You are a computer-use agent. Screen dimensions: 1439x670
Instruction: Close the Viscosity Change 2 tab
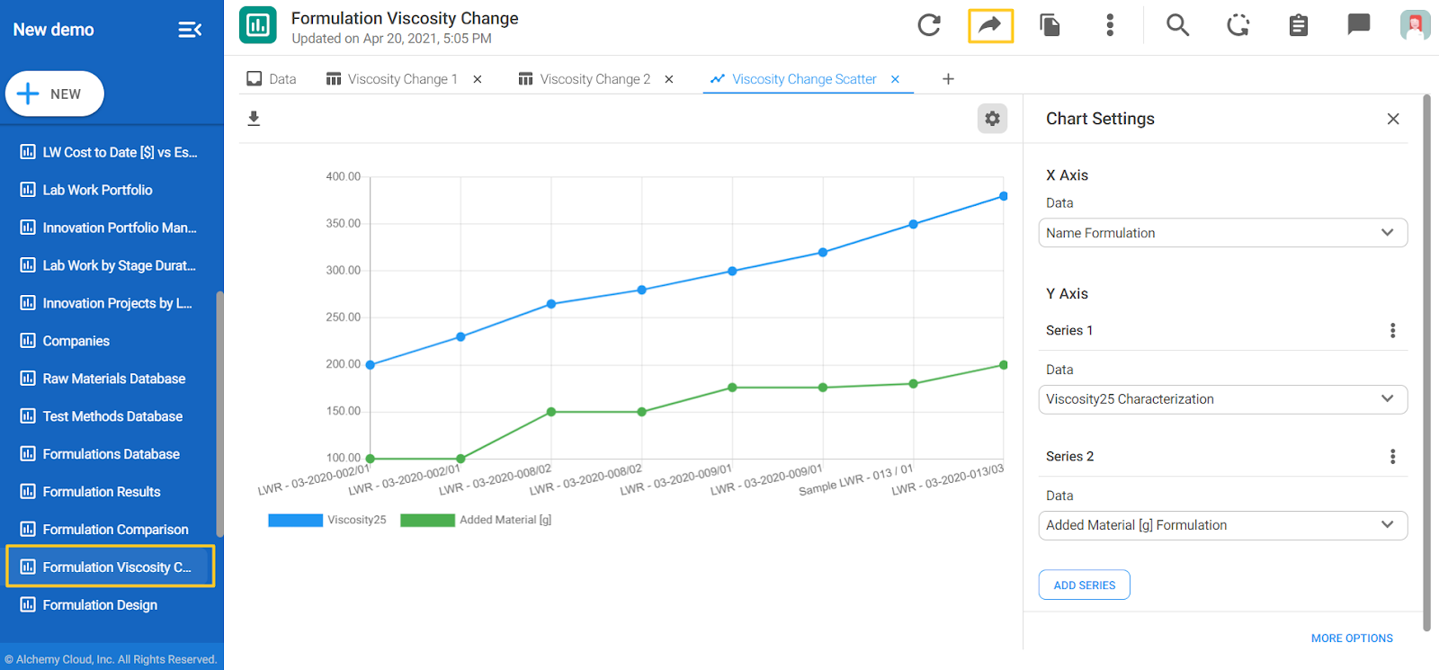669,79
